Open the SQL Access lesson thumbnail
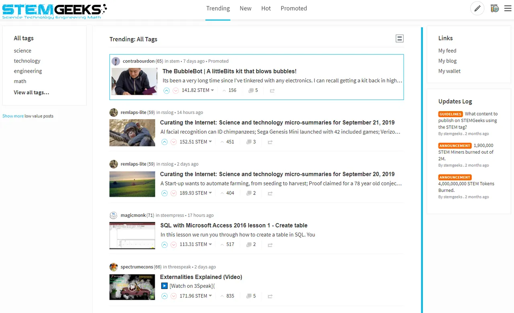Viewport: 514px width, 313px height. [132, 236]
